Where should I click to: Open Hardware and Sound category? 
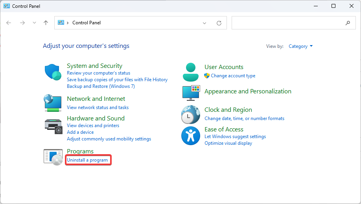[96, 118]
